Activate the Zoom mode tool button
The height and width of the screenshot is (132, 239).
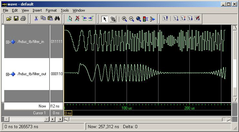click(x=113, y=19)
